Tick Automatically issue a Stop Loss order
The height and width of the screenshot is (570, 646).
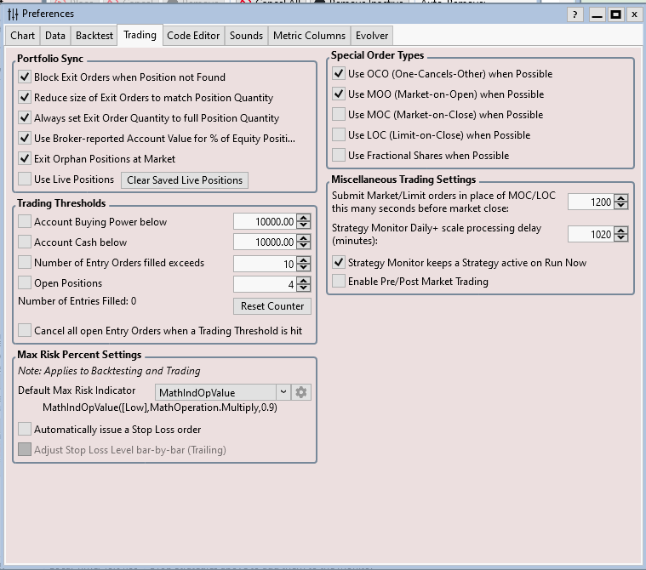25,430
